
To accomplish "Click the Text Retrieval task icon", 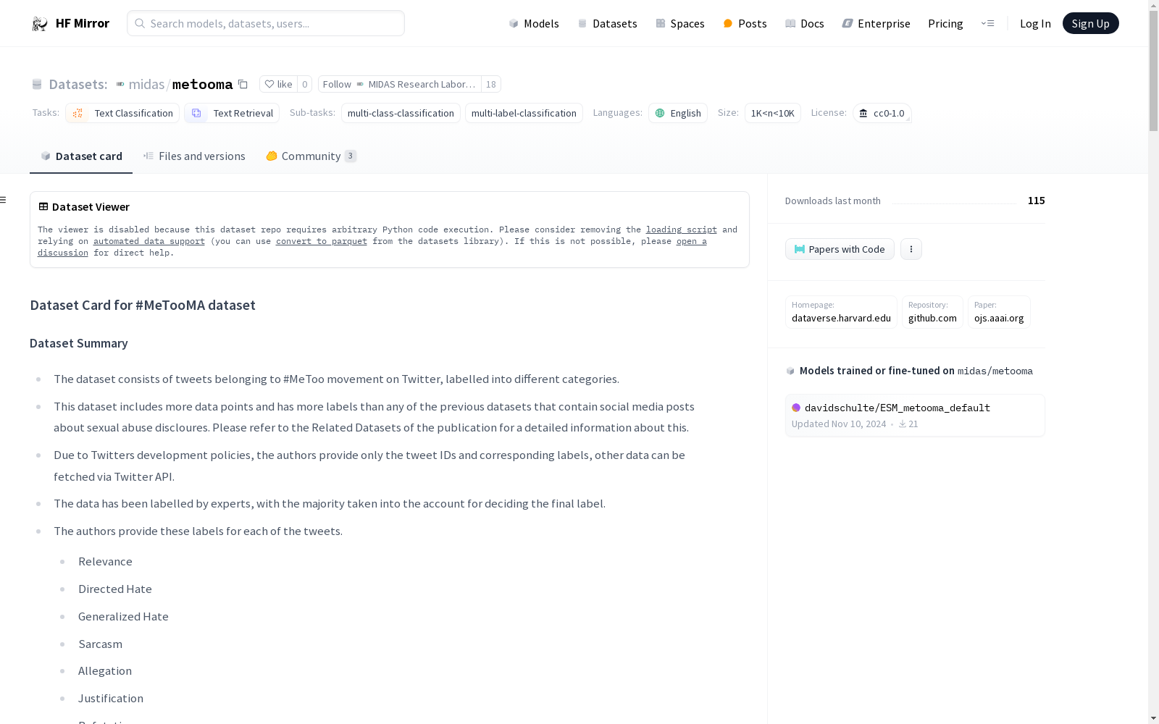I will 196,113.
